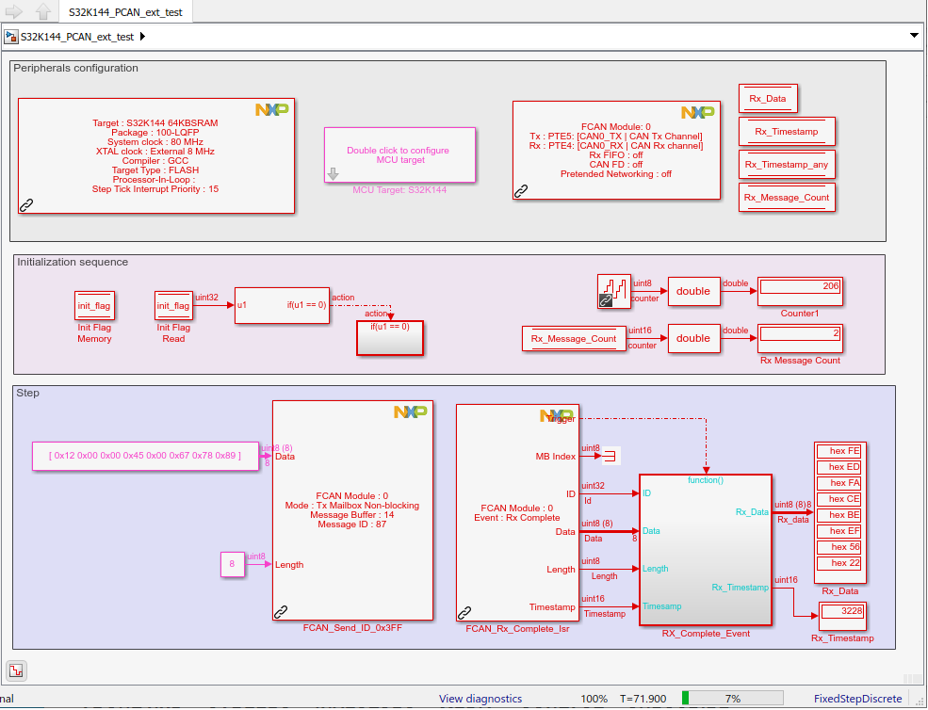
Task: Click the Simulink model icon in the address bar
Action: pyautogui.click(x=10, y=37)
